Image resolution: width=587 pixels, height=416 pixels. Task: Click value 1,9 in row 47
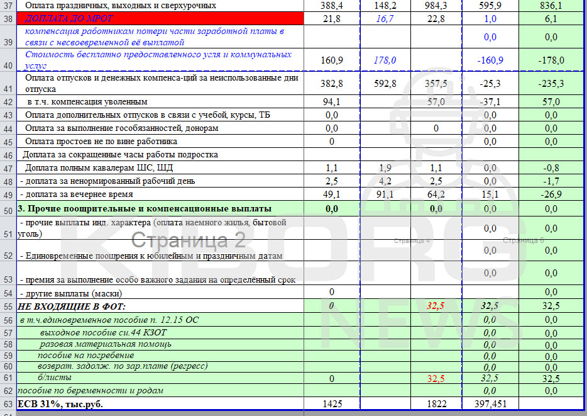[385, 168]
